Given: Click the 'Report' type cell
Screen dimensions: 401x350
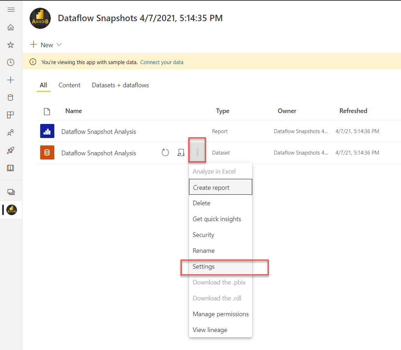Looking at the screenshot, I should point(220,131).
